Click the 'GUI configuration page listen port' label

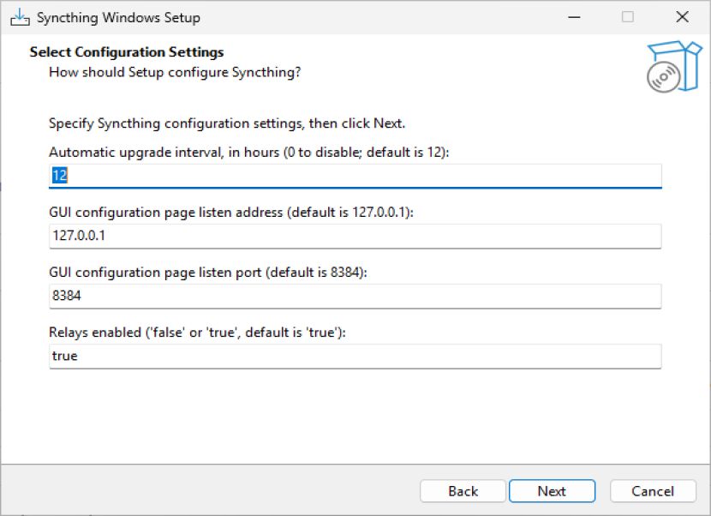(x=208, y=273)
